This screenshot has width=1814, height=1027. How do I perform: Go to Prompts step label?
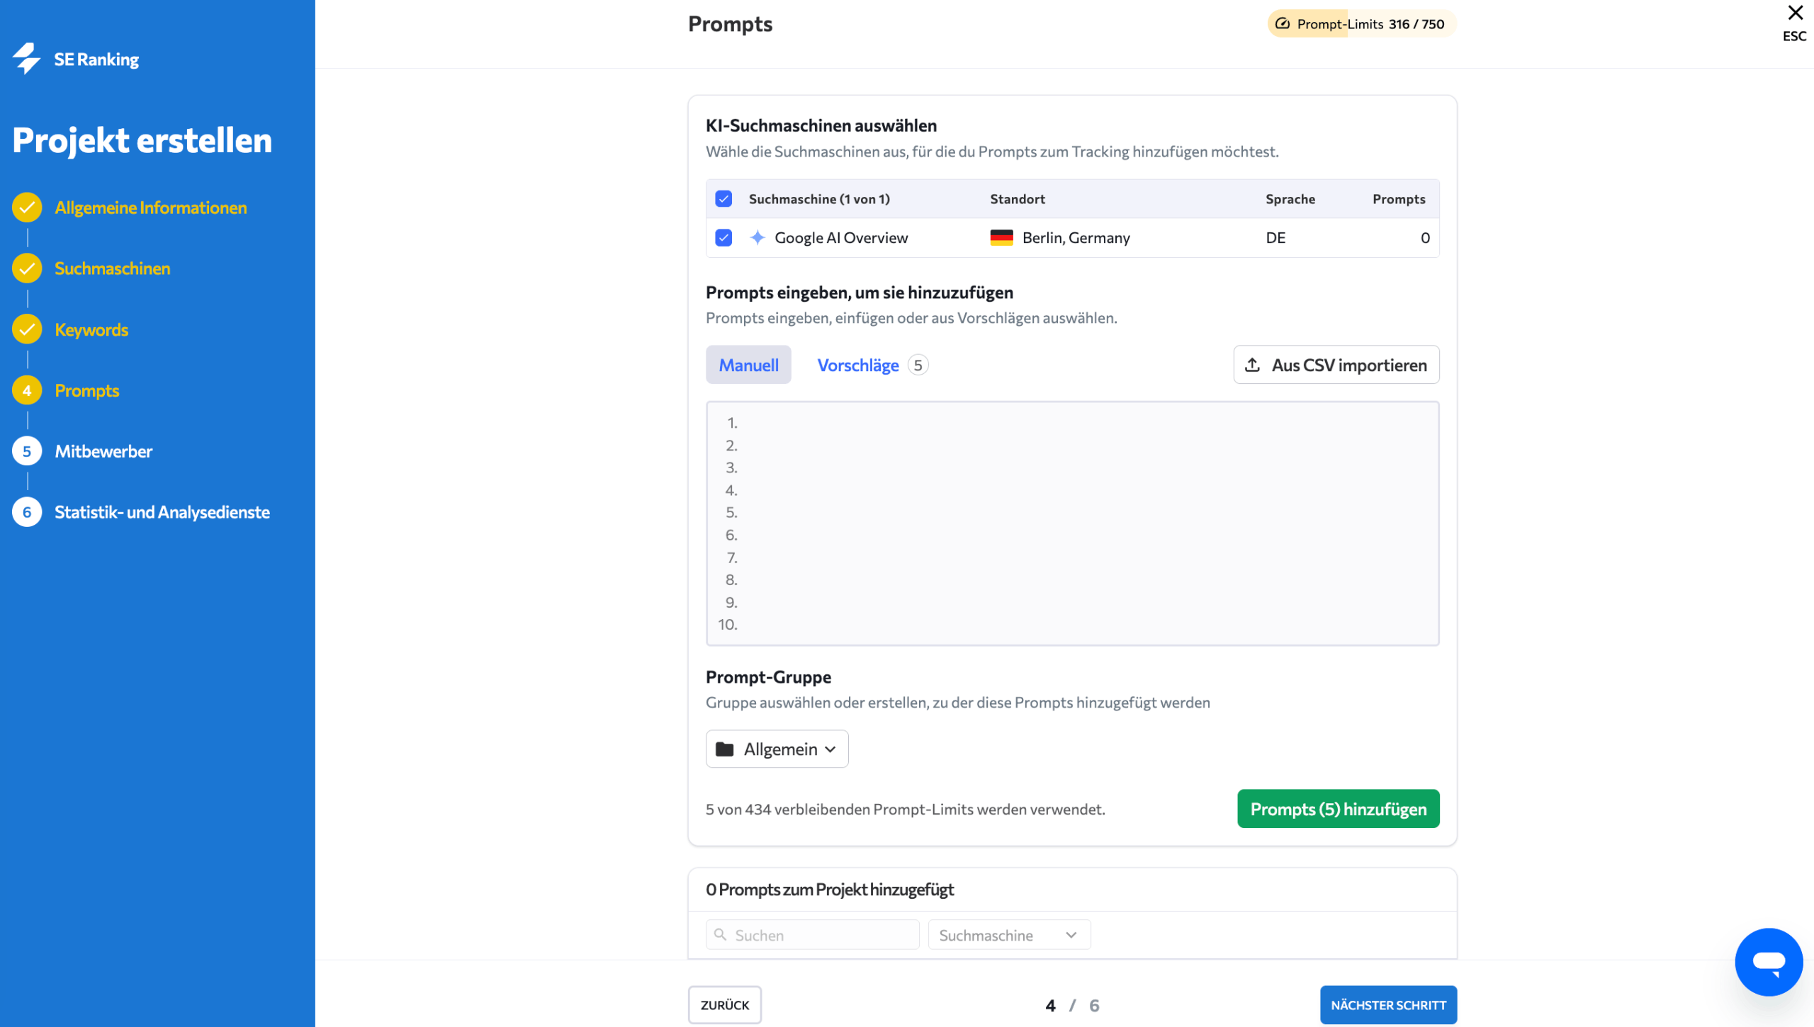(87, 391)
